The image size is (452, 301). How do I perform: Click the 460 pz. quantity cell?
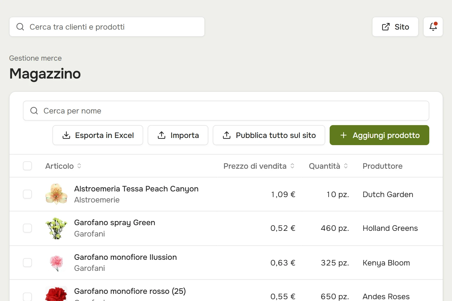(335, 228)
